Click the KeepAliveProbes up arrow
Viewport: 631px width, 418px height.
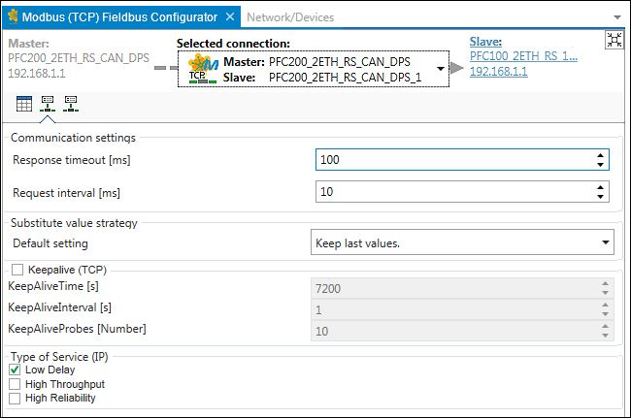[605, 327]
